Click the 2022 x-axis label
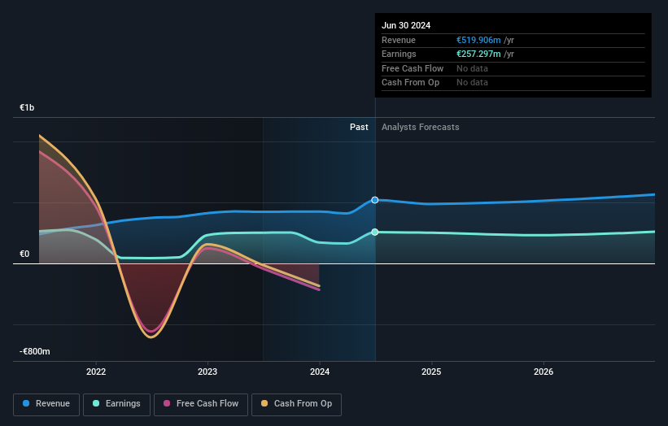The width and height of the screenshot is (668, 426). tap(96, 372)
